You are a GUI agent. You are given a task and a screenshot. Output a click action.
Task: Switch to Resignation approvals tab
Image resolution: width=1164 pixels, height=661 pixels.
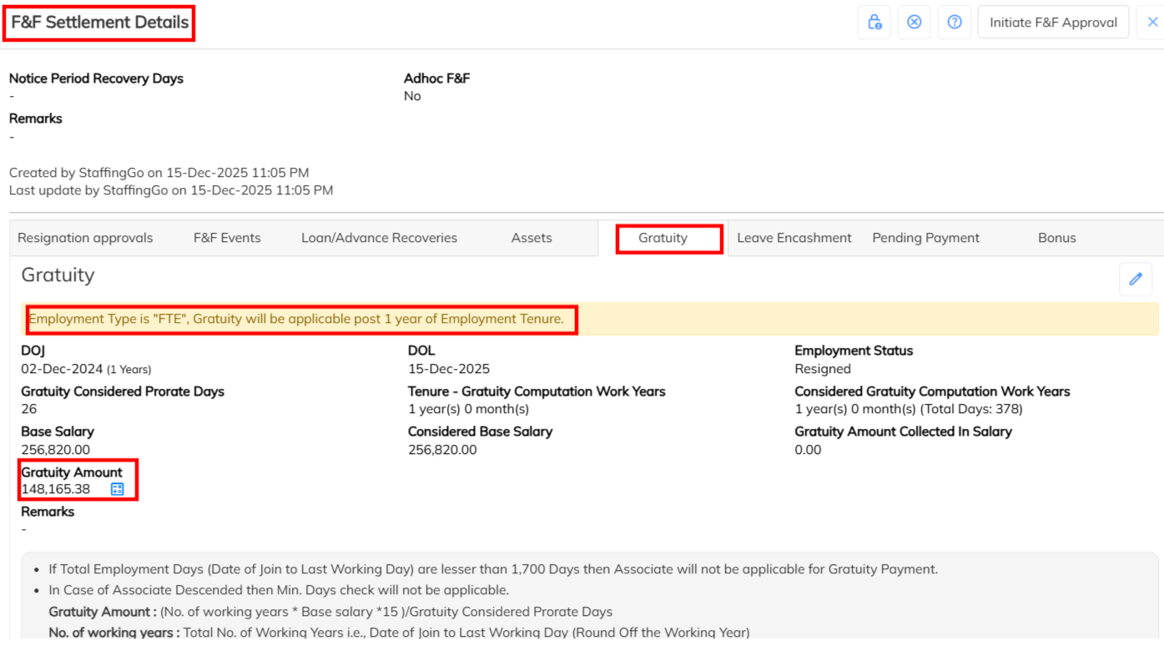85,238
